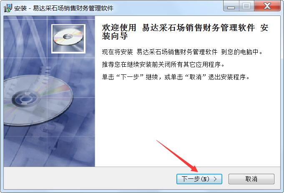Click the empty gray button bar left of Next

(x=90, y=179)
